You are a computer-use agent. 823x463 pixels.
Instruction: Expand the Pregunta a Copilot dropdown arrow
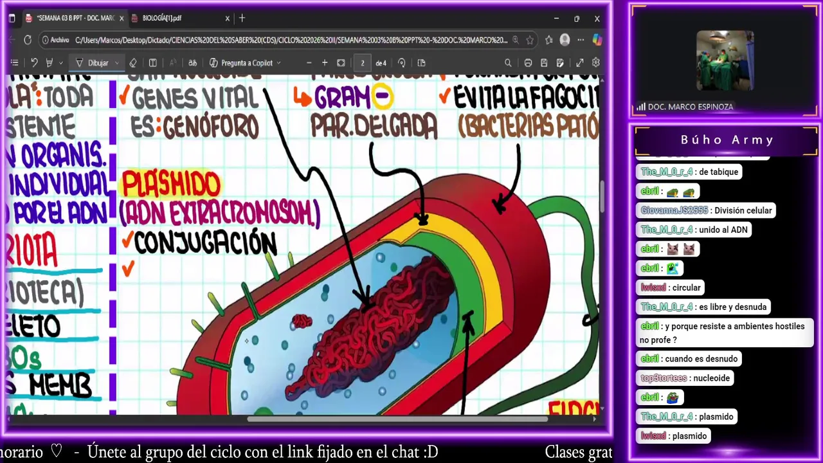pyautogui.click(x=278, y=63)
